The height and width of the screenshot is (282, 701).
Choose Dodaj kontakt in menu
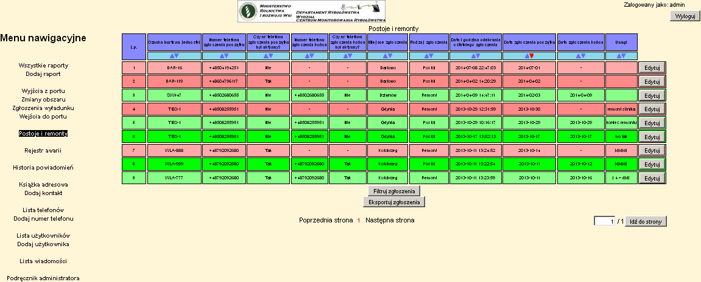pyautogui.click(x=43, y=193)
